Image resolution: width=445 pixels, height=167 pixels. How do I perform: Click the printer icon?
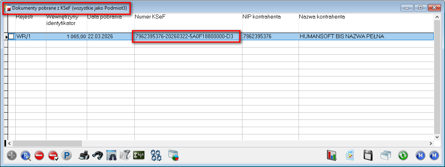[84, 155]
